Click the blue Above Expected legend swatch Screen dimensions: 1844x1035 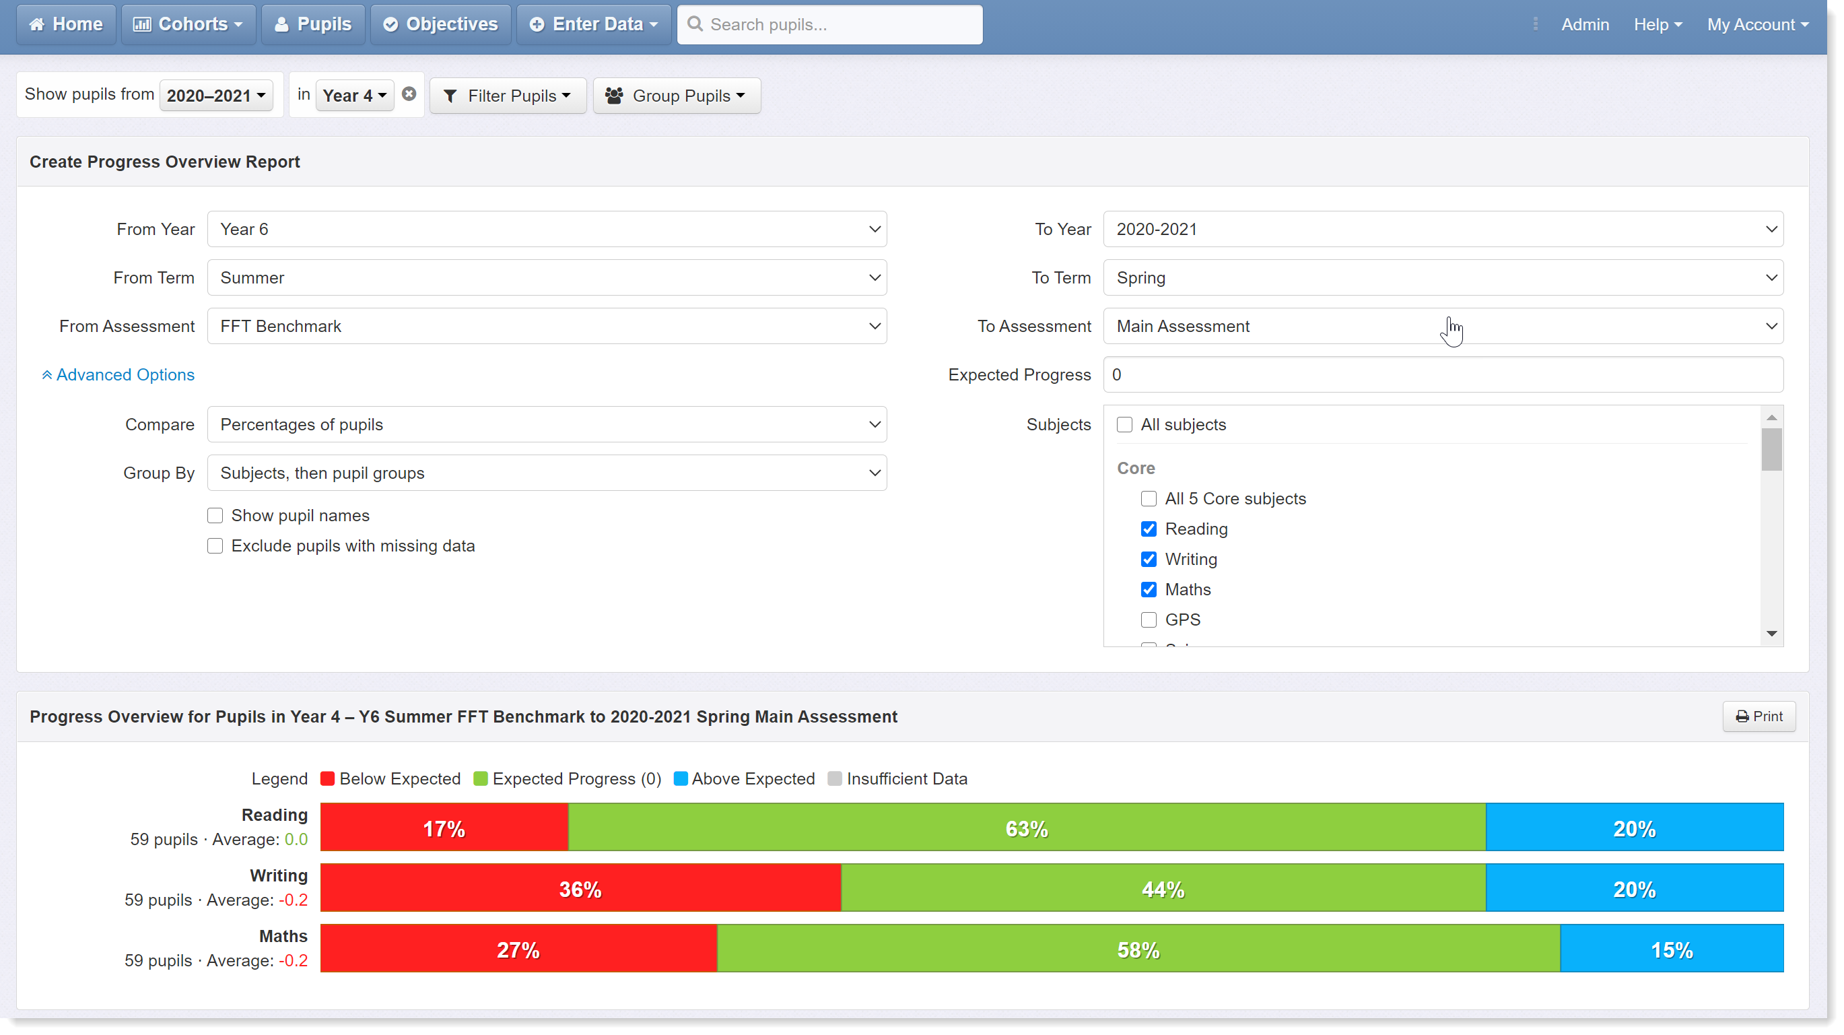click(681, 778)
